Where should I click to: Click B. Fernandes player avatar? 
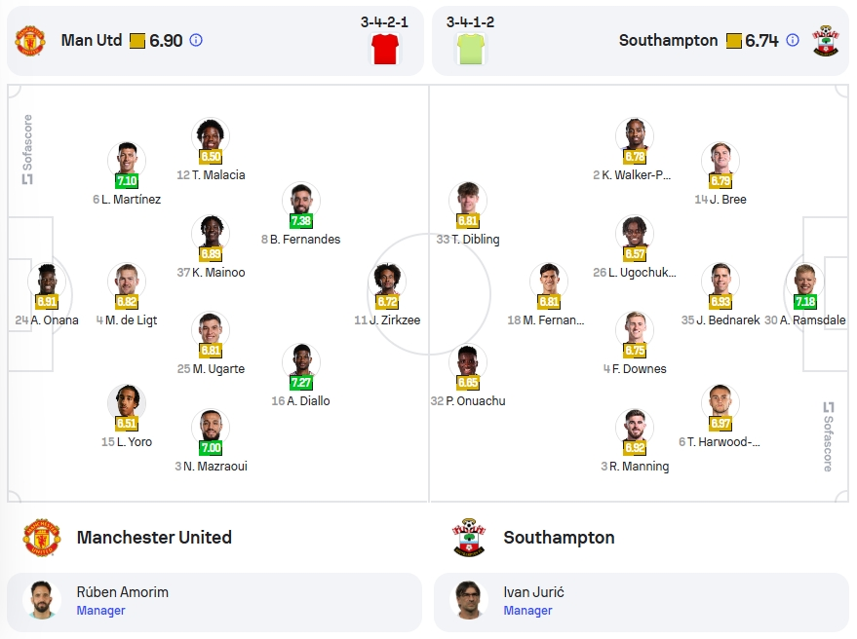coord(301,200)
